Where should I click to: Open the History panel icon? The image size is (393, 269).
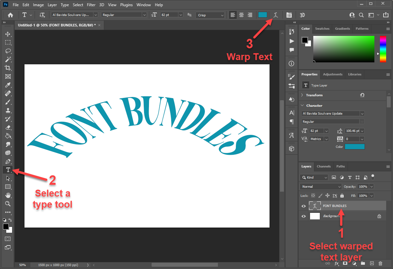292,32
